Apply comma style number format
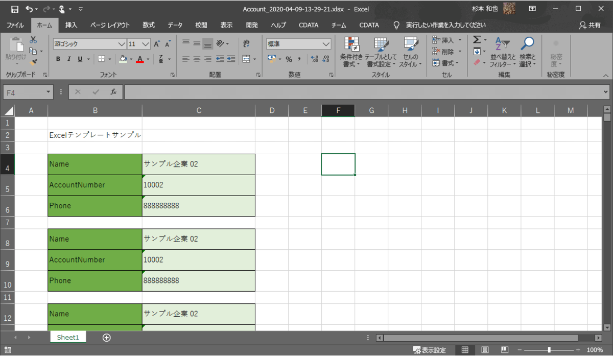 pyautogui.click(x=299, y=59)
